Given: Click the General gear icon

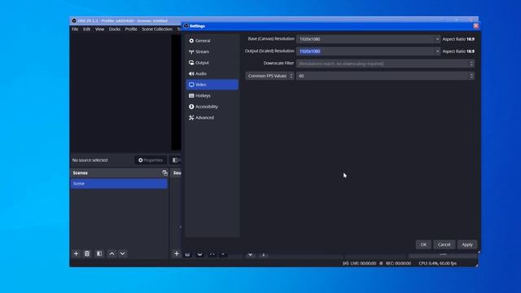Looking at the screenshot, I should tap(191, 41).
